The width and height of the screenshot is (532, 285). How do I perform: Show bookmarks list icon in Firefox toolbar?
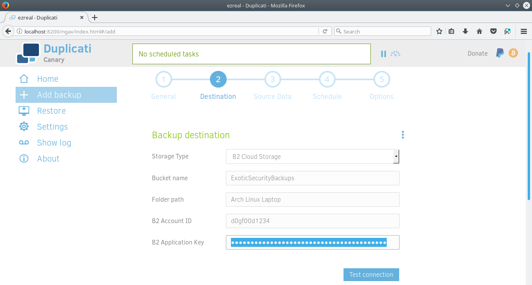pyautogui.click(x=451, y=32)
